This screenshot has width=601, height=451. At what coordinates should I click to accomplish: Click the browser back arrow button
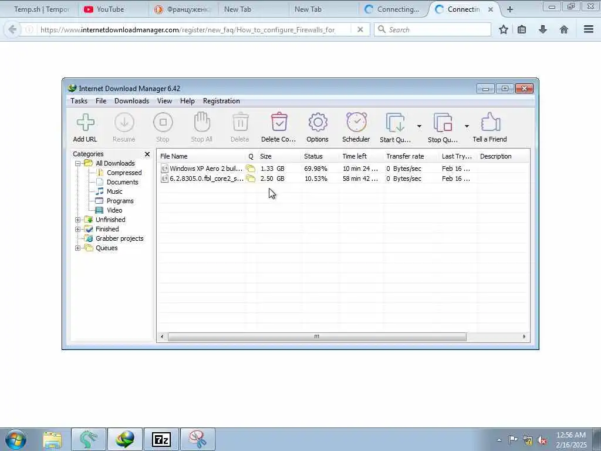click(x=12, y=29)
